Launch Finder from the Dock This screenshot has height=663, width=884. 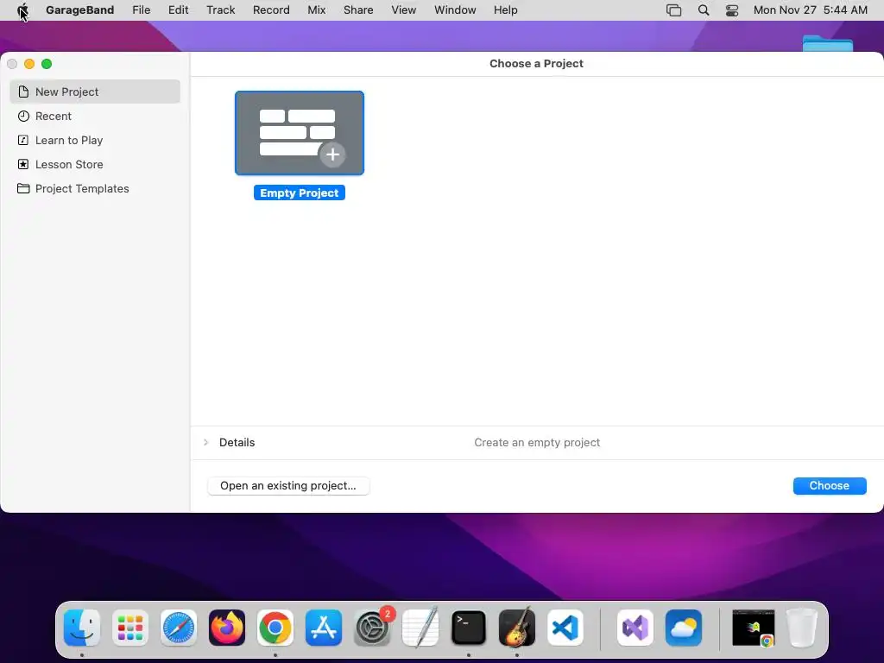pos(82,628)
